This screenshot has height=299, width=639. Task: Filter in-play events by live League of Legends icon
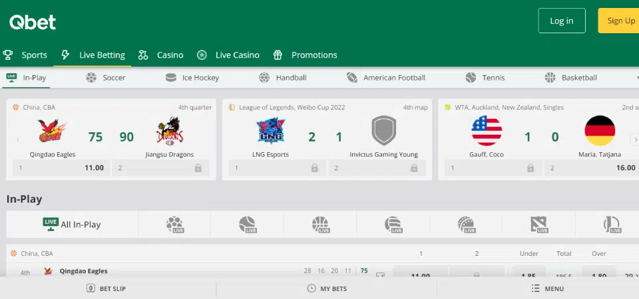(611, 224)
